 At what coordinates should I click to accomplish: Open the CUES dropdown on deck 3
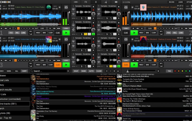coord(42,60)
